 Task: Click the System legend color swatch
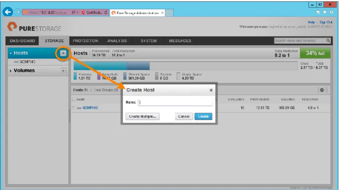tap(157, 76)
